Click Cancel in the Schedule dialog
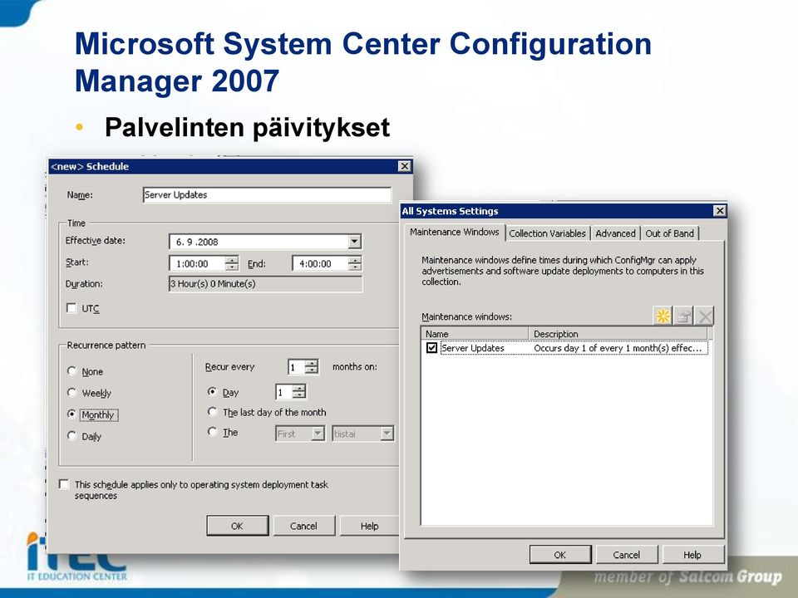Image resolution: width=798 pixels, height=598 pixels. [x=304, y=526]
